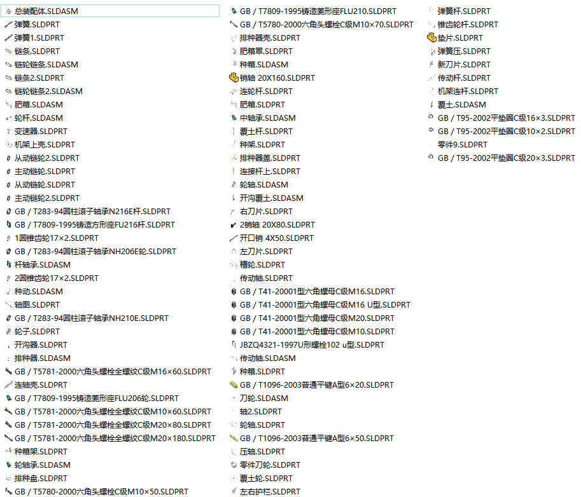Select file 刀轮.SLDASM

[x=264, y=398]
